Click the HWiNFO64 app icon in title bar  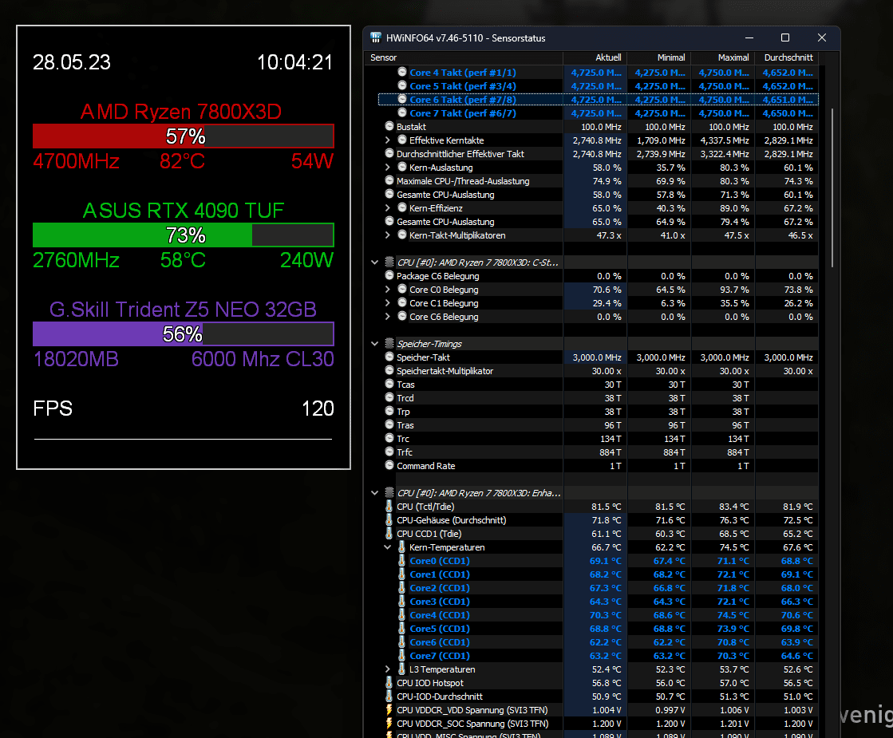click(375, 37)
